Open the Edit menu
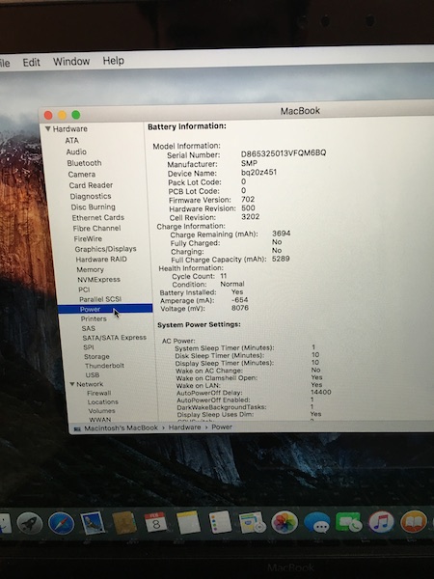The width and height of the screenshot is (434, 579). point(31,62)
